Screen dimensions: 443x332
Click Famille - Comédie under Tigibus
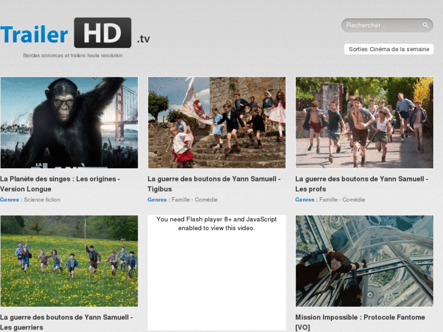(194, 200)
